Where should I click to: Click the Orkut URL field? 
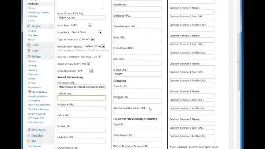82,120
